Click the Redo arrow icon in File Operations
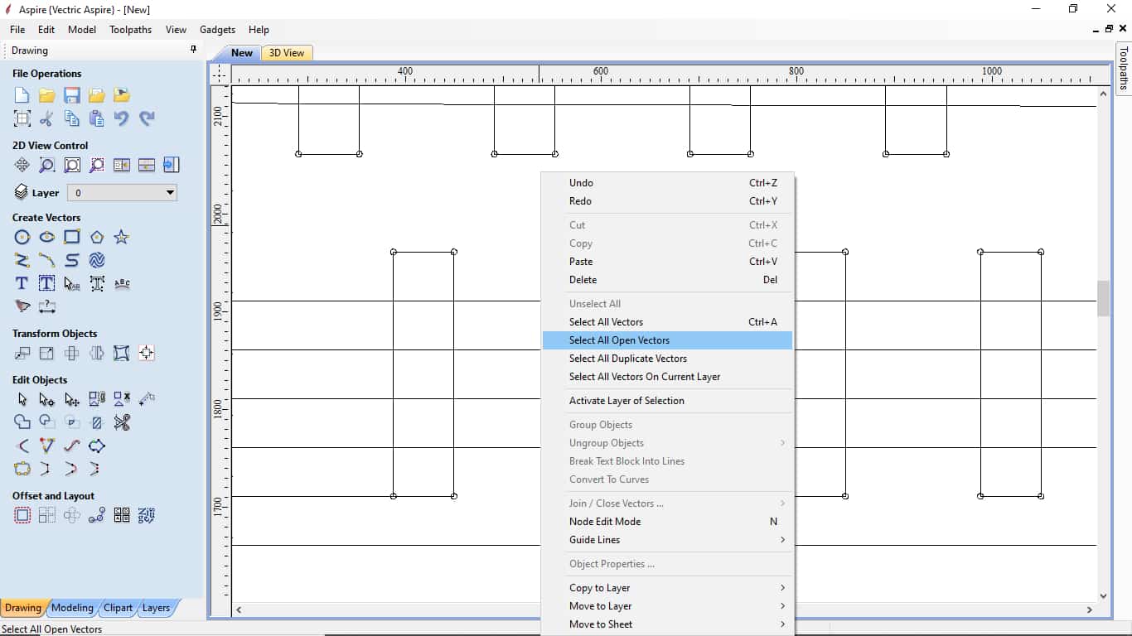Image resolution: width=1132 pixels, height=636 pixels. (x=147, y=118)
